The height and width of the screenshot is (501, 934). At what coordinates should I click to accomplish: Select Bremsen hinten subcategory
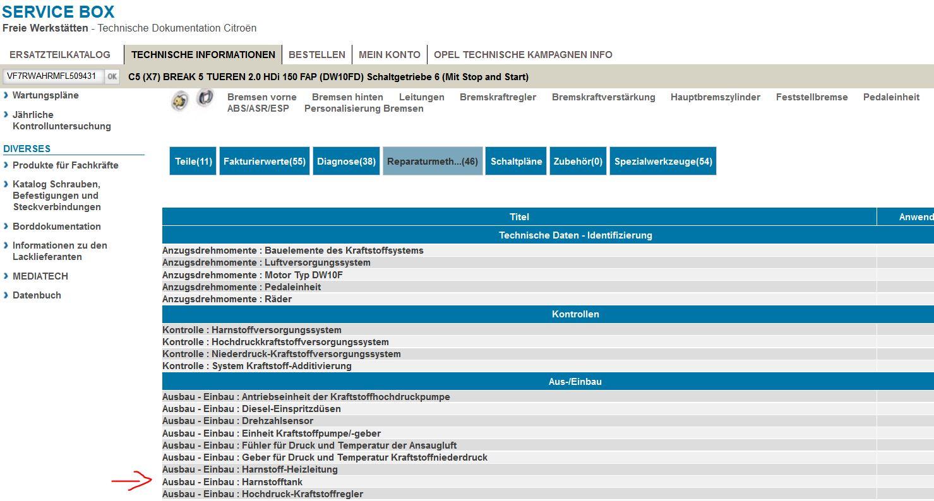347,97
